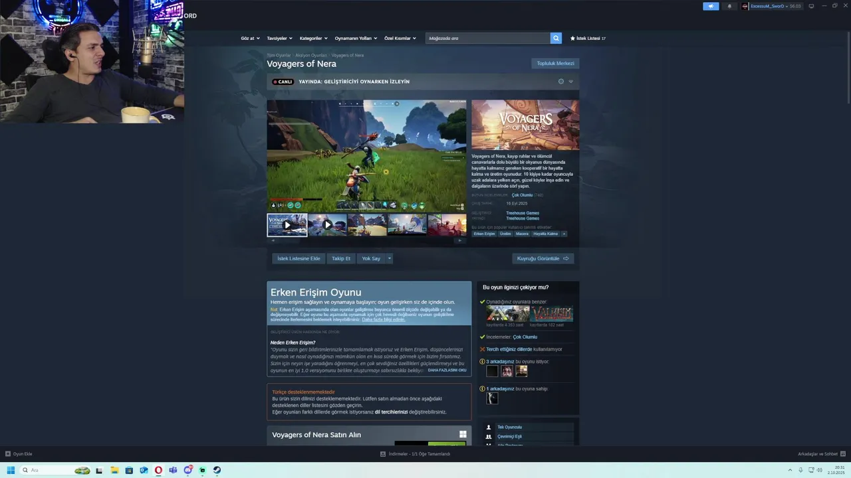Open the Windows Start menu
851x478 pixels.
tap(11, 470)
